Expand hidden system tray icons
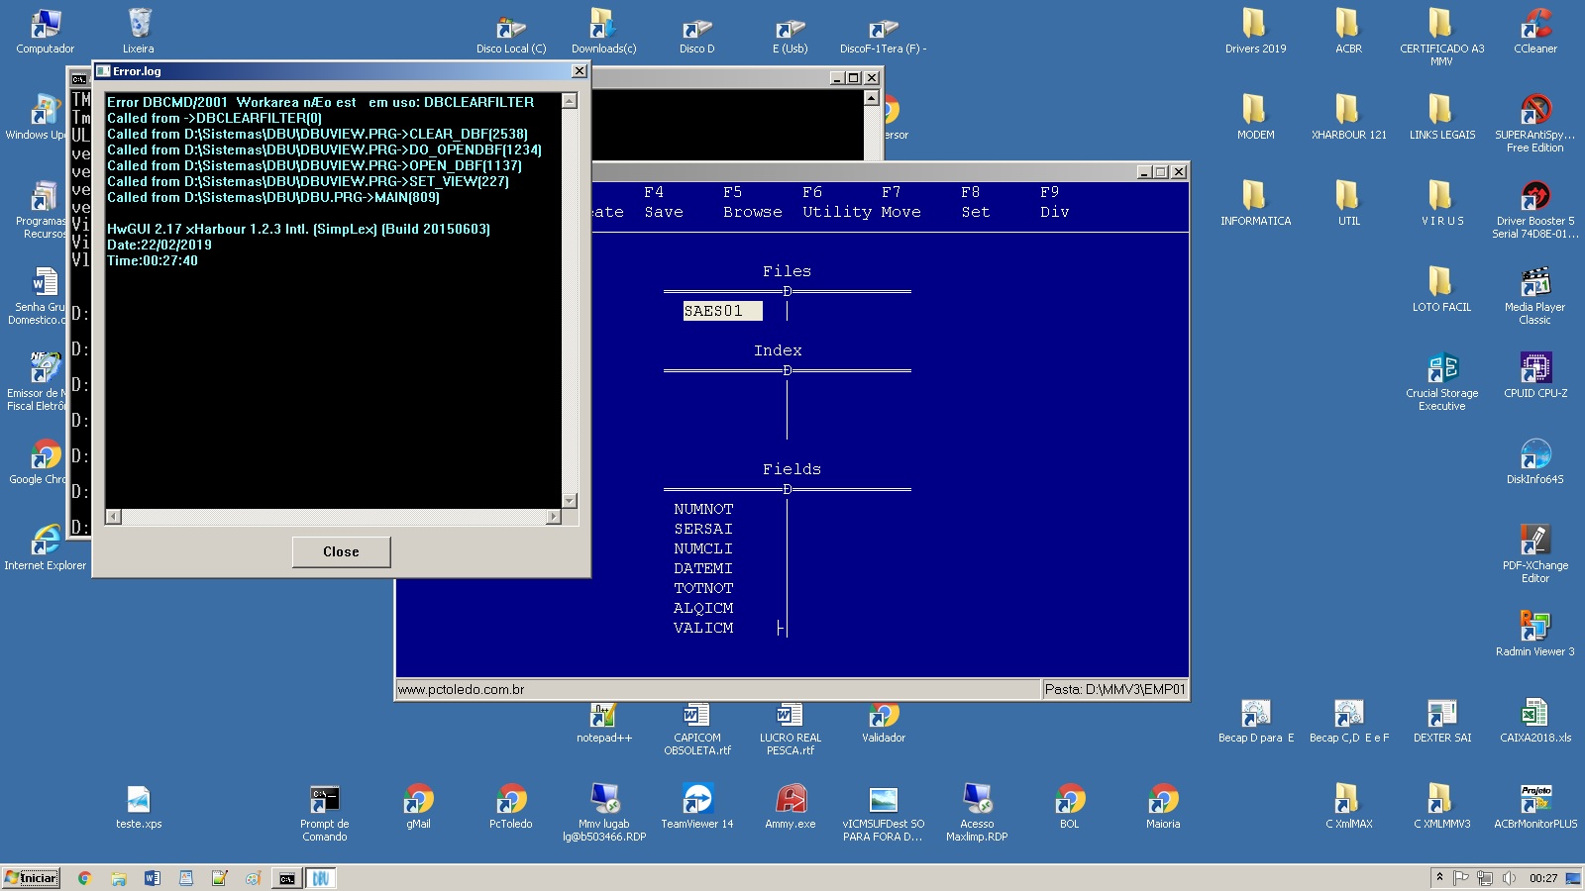The width and height of the screenshot is (1585, 891). coord(1439,877)
